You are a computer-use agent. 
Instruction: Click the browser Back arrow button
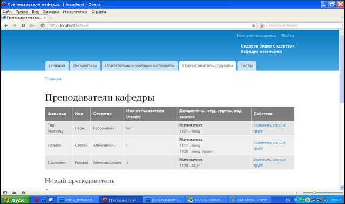[6, 25]
